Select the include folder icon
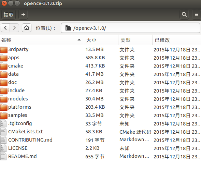The image size is (201, 169). click(4, 91)
